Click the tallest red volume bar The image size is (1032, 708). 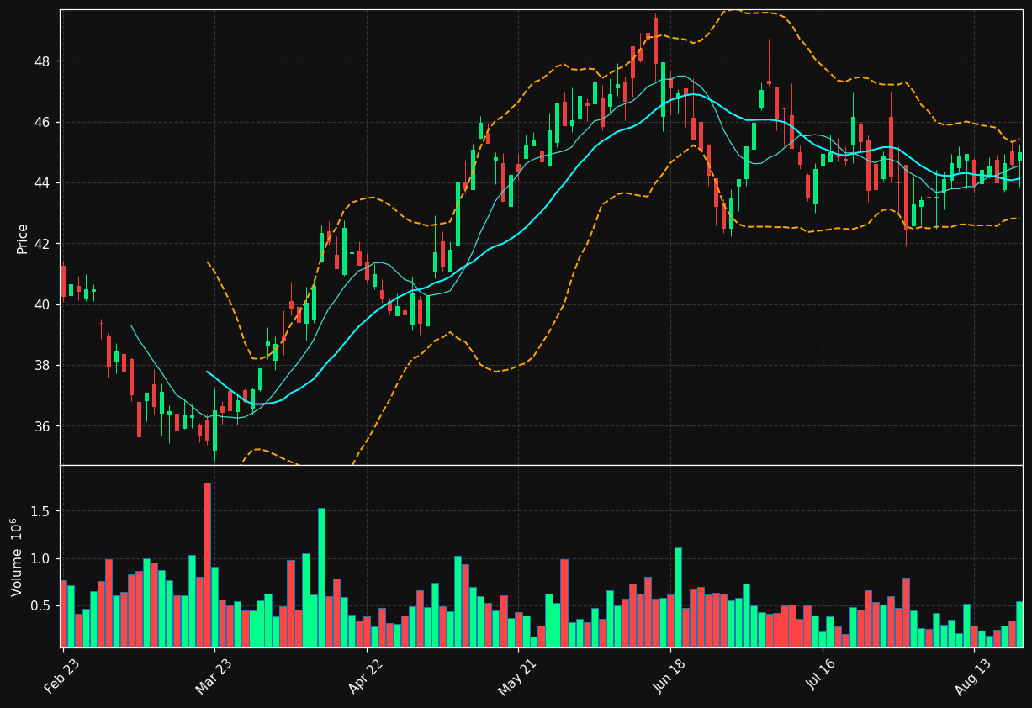pos(207,565)
